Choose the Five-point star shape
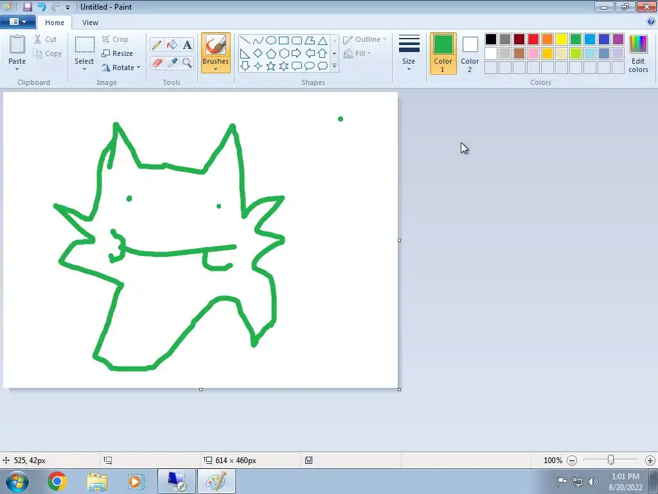This screenshot has height=494, width=658. point(271,66)
